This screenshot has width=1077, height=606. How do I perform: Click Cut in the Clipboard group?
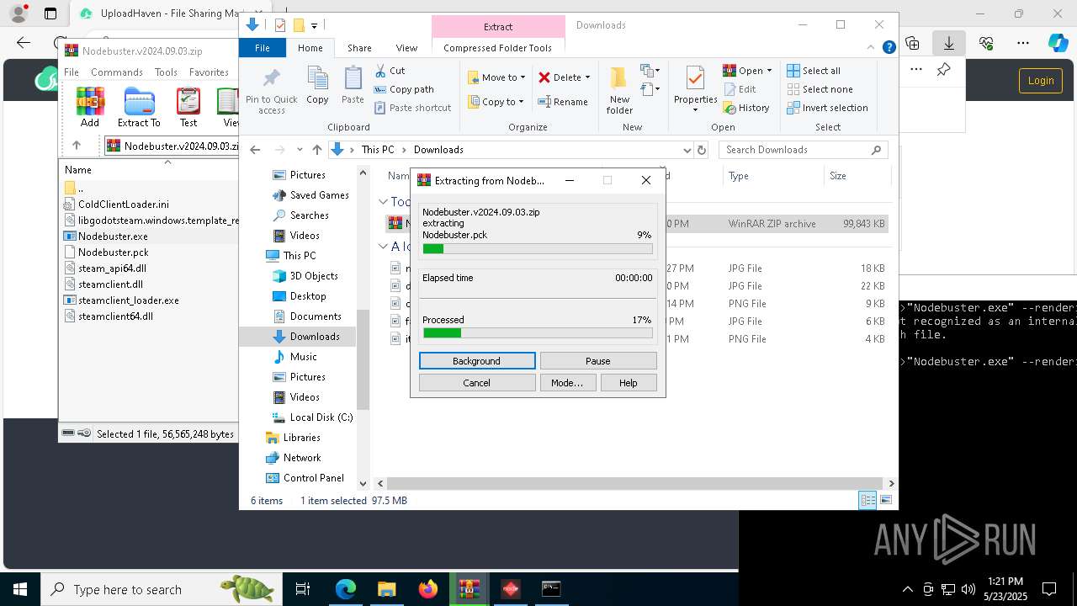[x=390, y=71]
